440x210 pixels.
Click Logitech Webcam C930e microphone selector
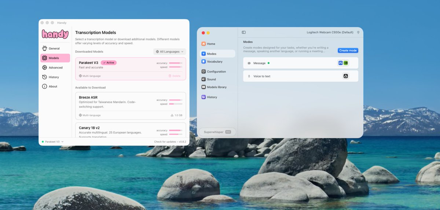[330, 32]
